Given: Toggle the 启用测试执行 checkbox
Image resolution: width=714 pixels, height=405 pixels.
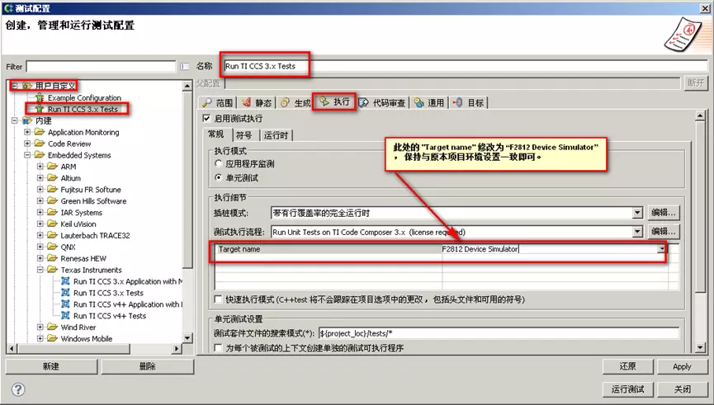Looking at the screenshot, I should pos(206,118).
